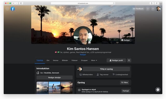Viewport: 166px width, 99px height.
Task: Click the hidden post X icon
Action: click(x=79, y=90)
